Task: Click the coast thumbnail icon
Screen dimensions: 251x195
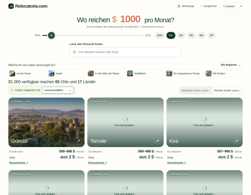Action: click(x=12, y=74)
